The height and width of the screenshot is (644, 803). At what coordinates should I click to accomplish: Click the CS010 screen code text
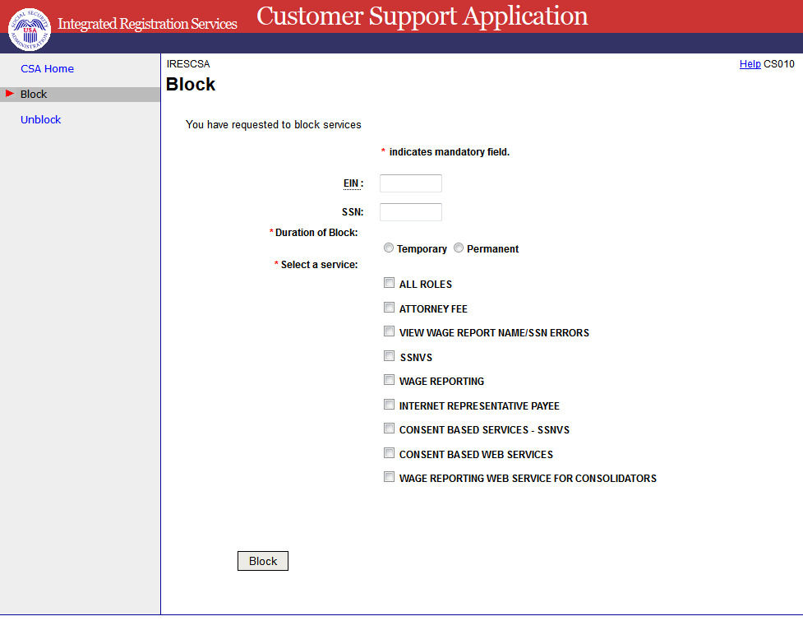[x=779, y=64]
